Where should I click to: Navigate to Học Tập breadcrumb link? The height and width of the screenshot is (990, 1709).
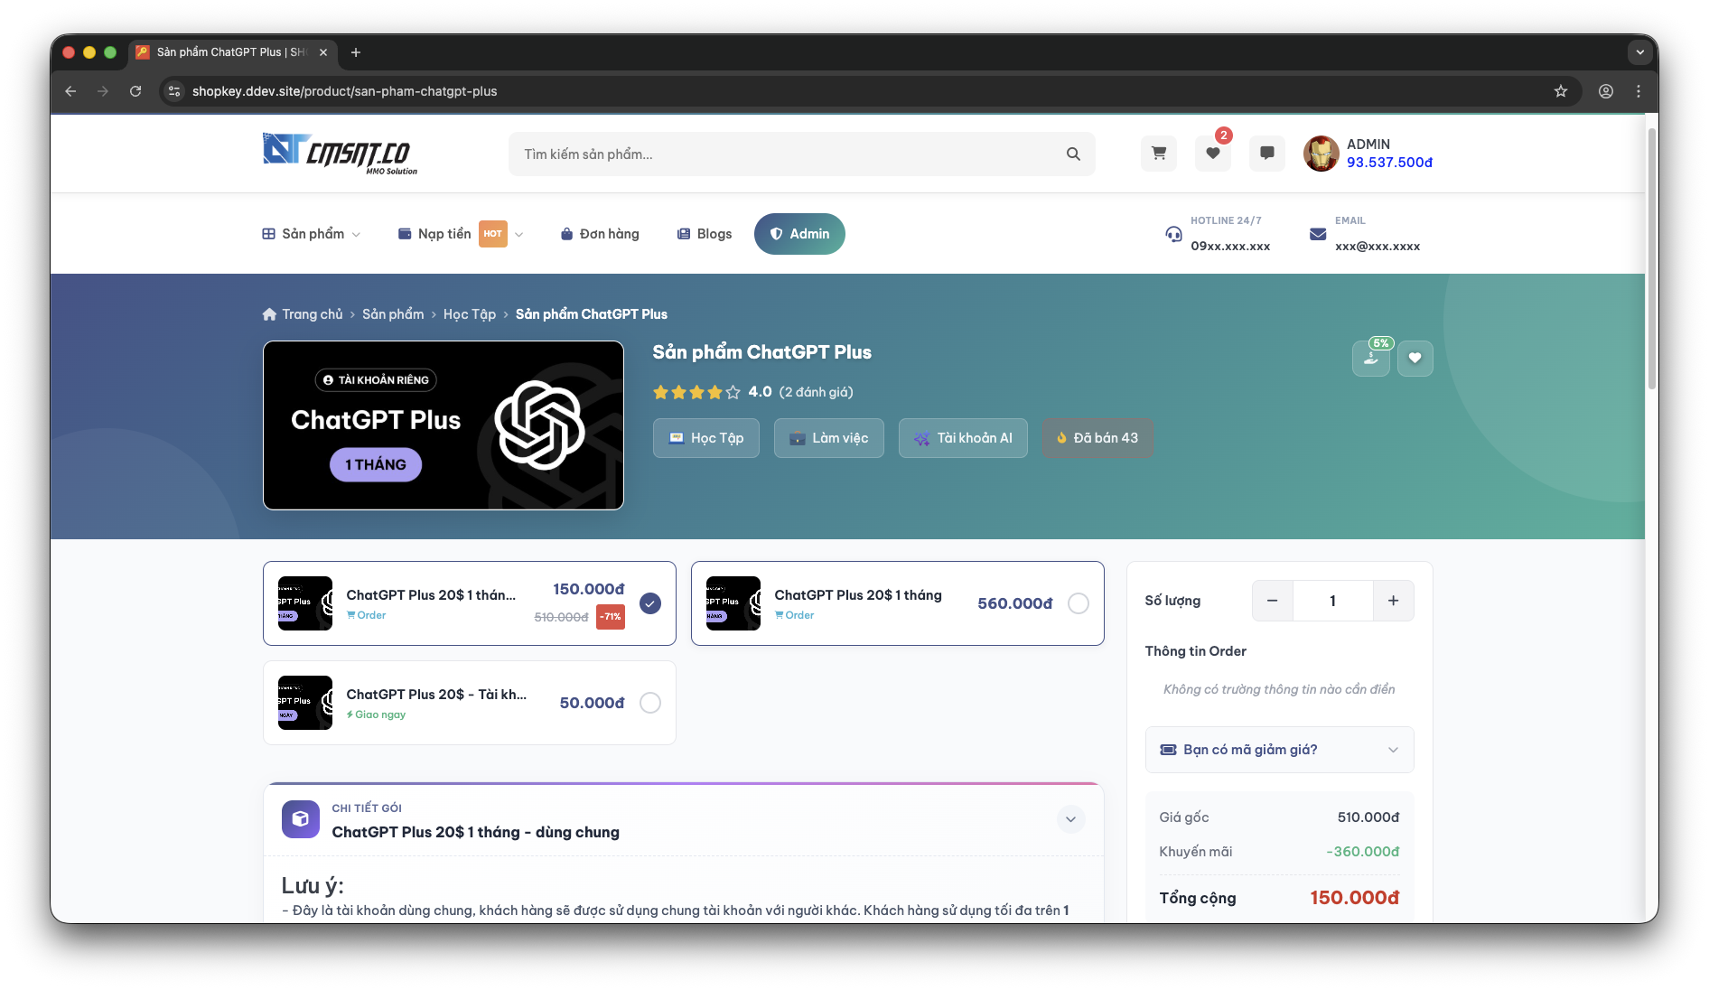point(469,314)
